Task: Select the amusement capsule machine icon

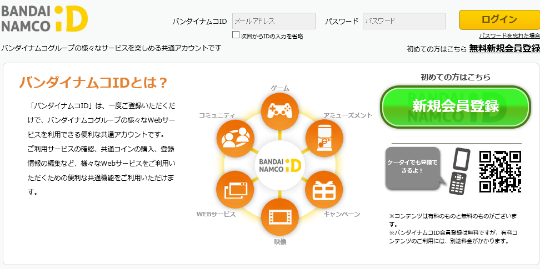Action: 324,138
